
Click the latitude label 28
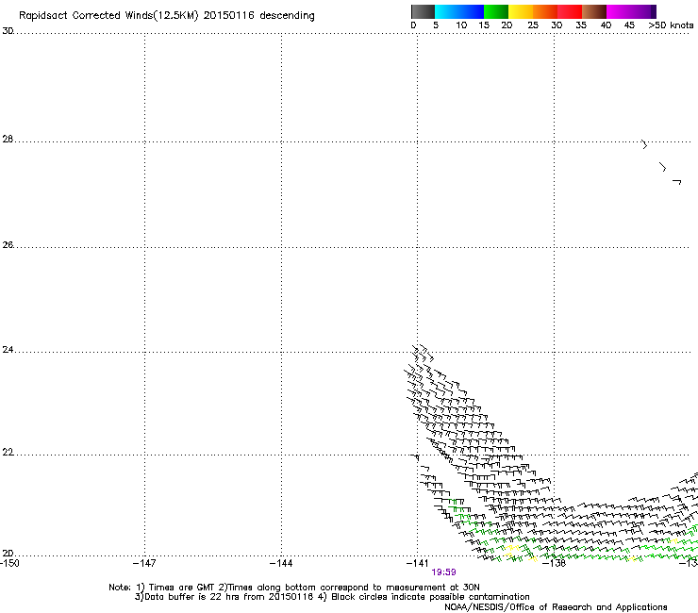(8, 140)
